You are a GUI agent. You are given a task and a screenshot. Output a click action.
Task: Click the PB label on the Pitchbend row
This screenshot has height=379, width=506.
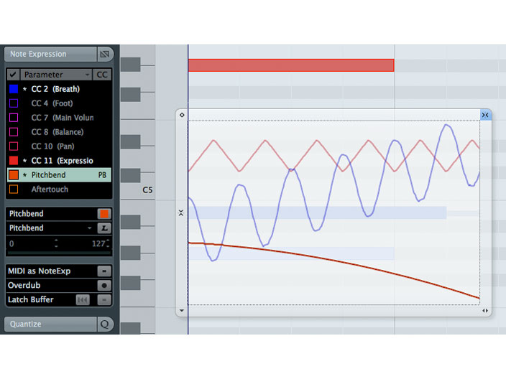click(102, 175)
